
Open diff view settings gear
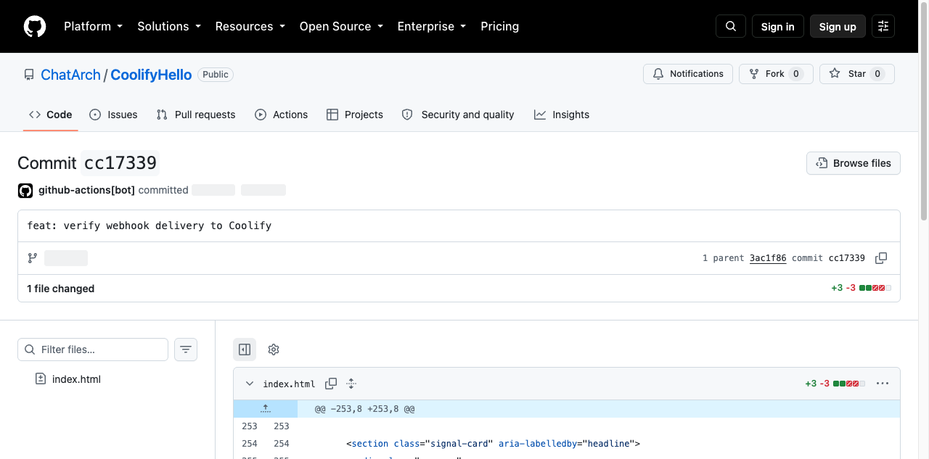pos(274,350)
